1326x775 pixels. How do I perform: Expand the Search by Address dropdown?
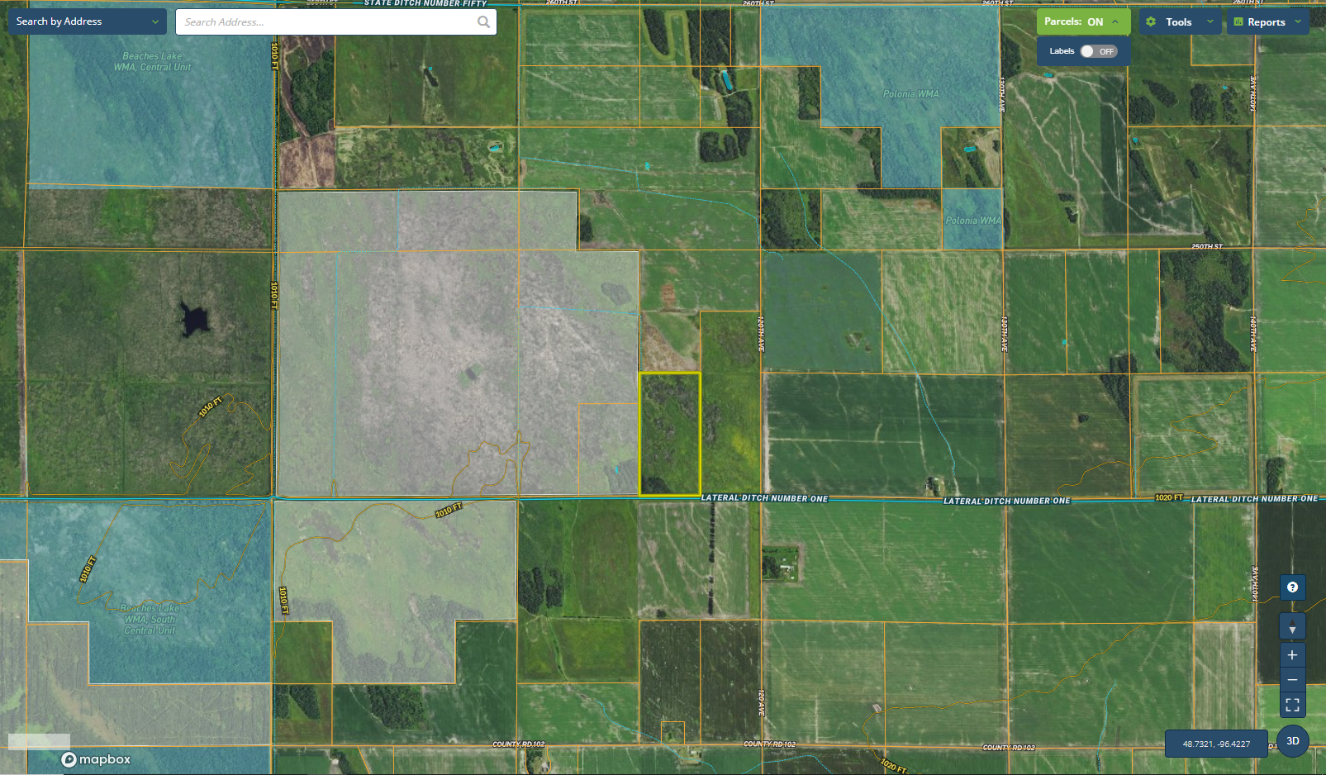pos(154,21)
